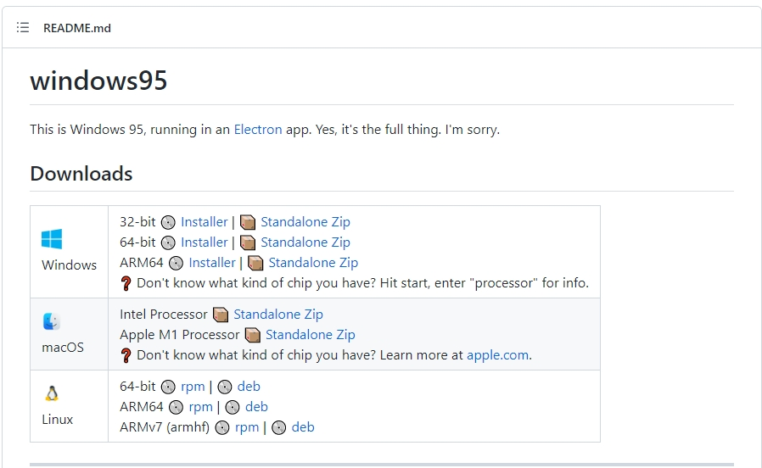Click the "Intel Processor" text
The height and width of the screenshot is (468, 762).
[x=164, y=315]
